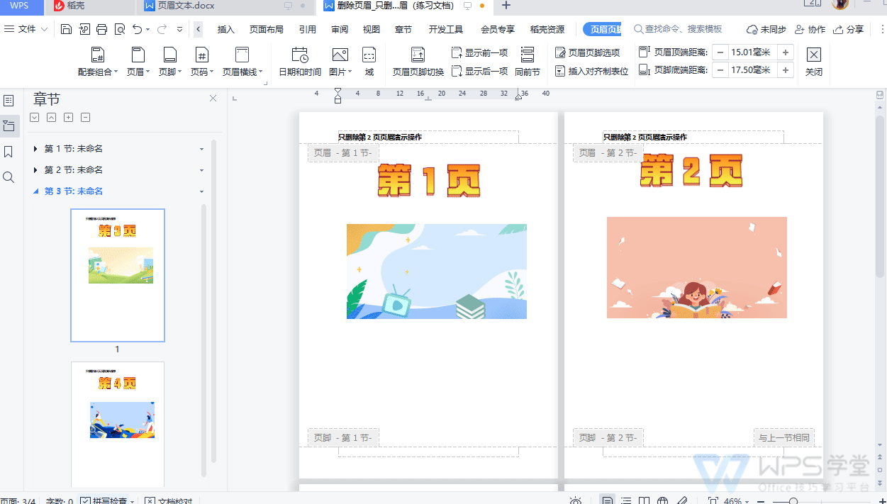Toggle 文档校对 in status bar
Viewport: 887px width, 504px height.
168,500
